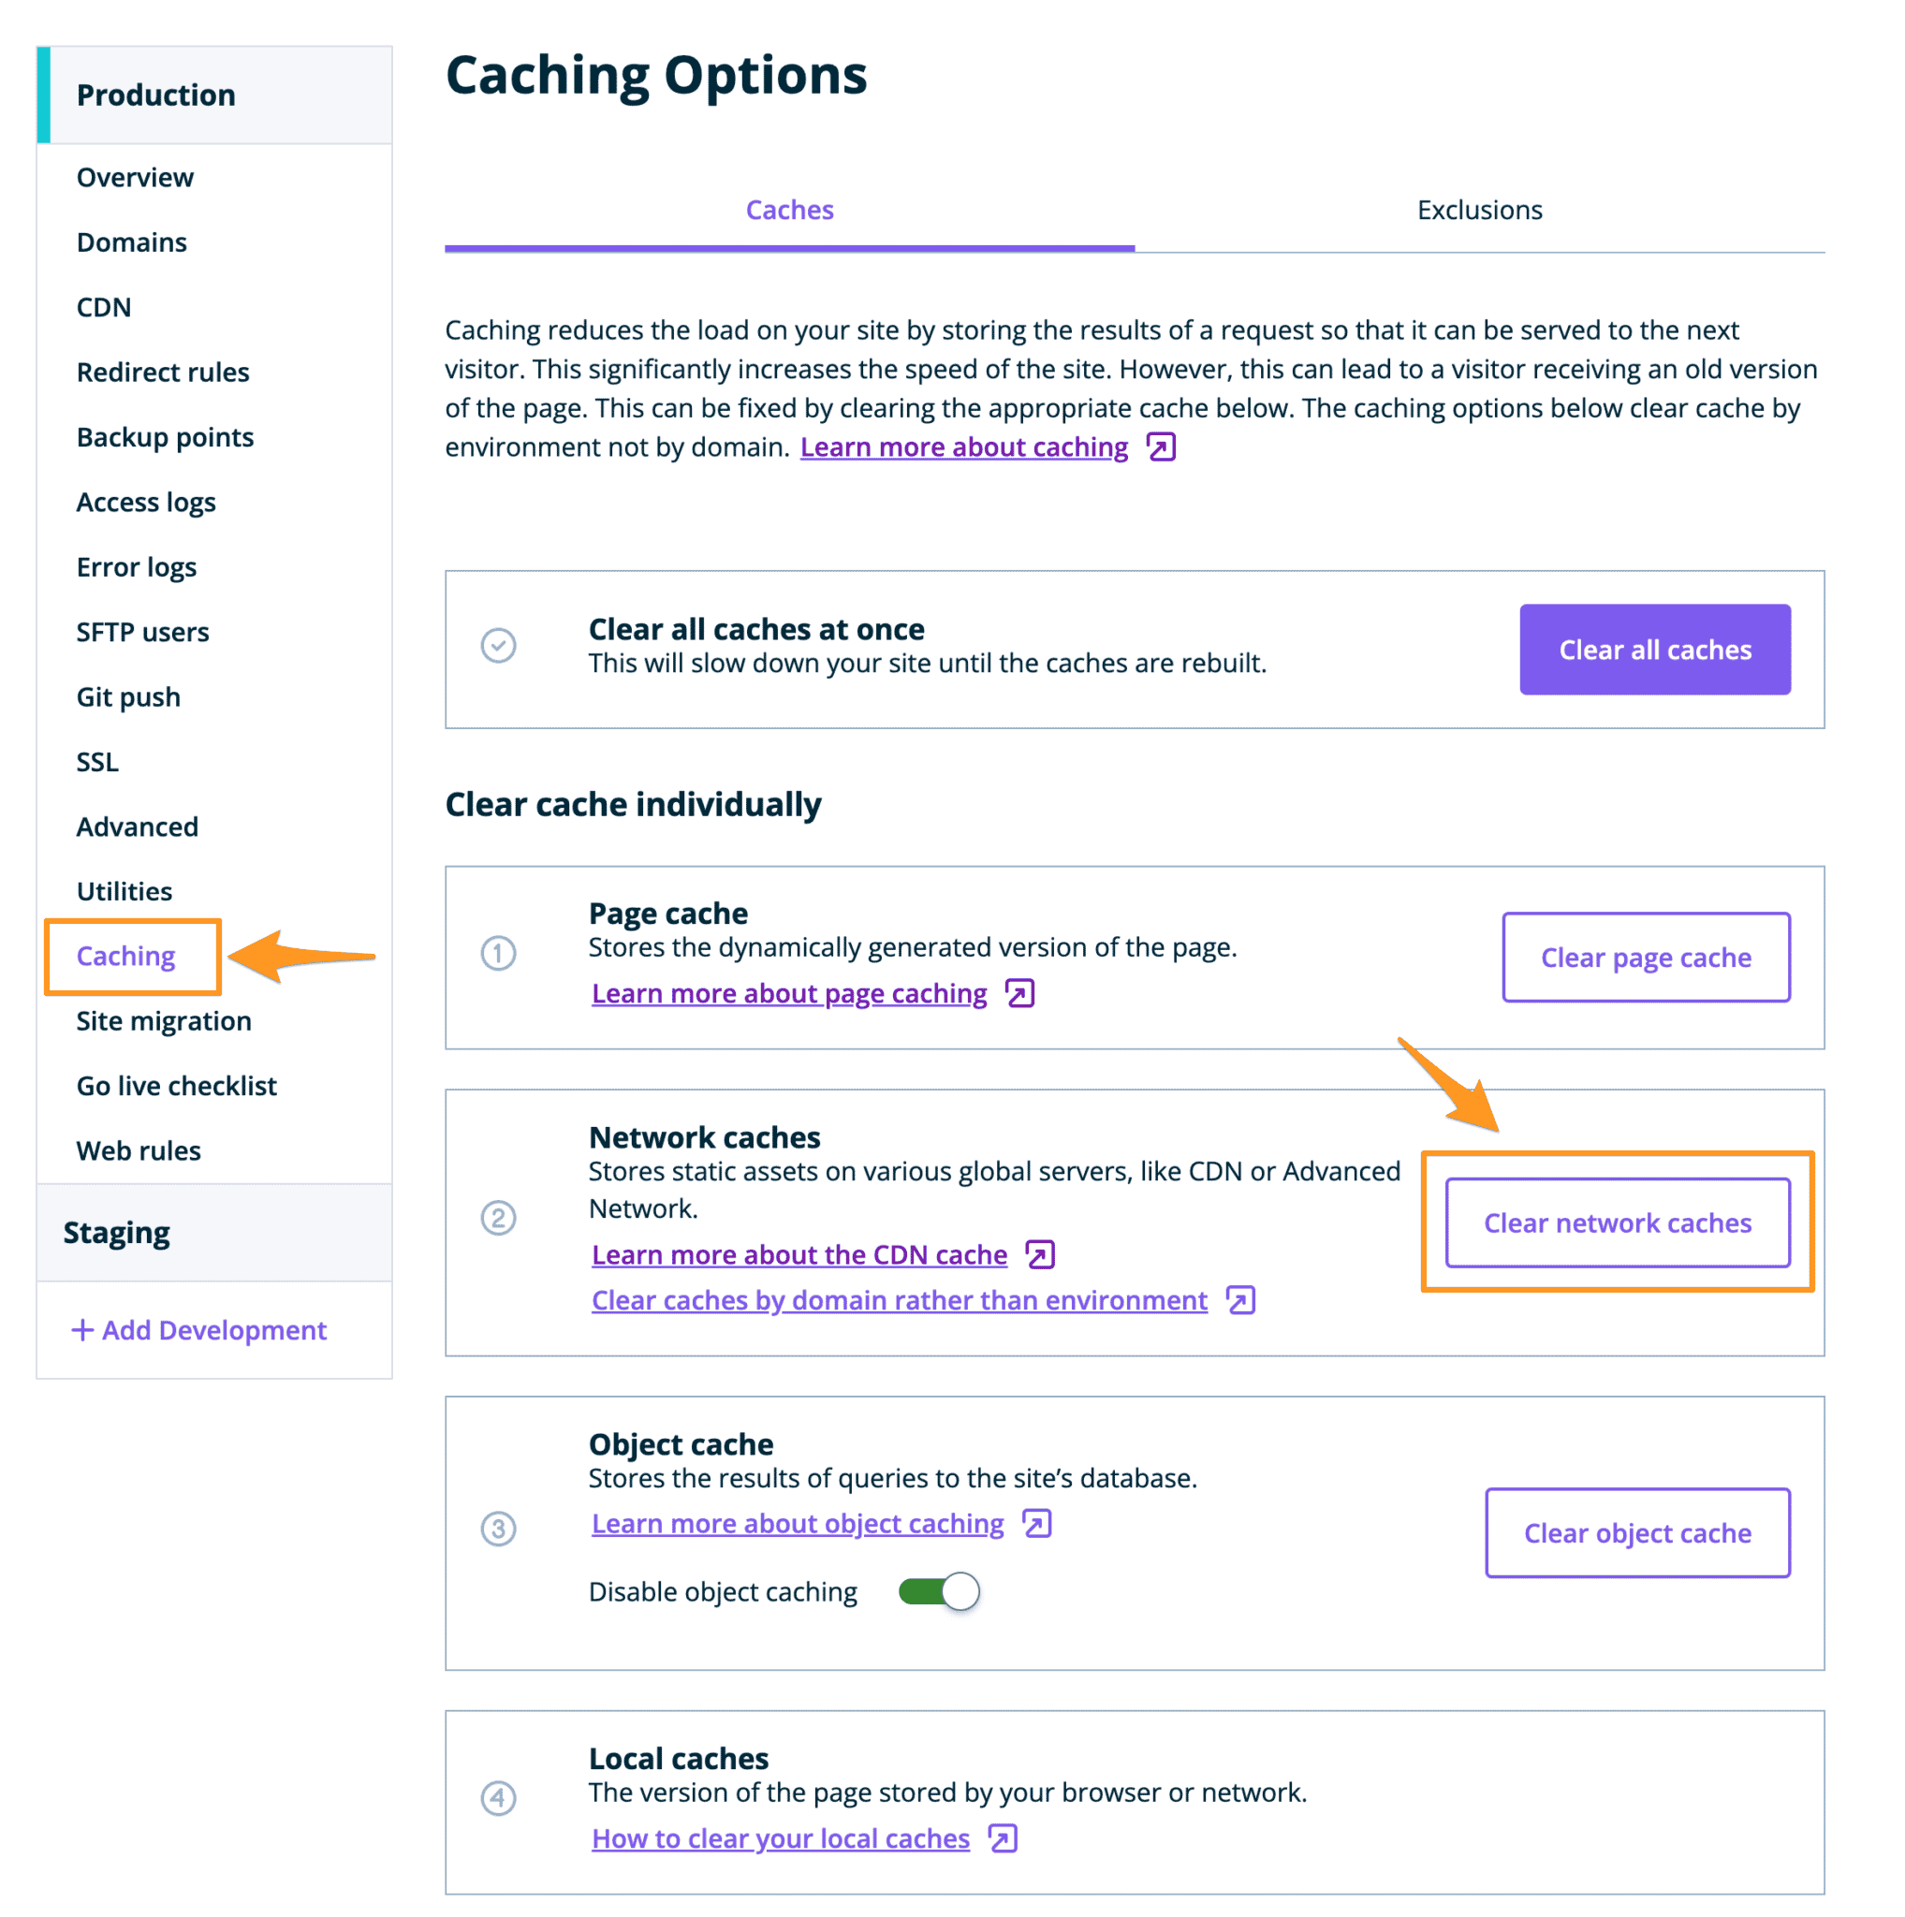Expand the Add Development section
This screenshot has height=1917, width=1905.
(198, 1329)
